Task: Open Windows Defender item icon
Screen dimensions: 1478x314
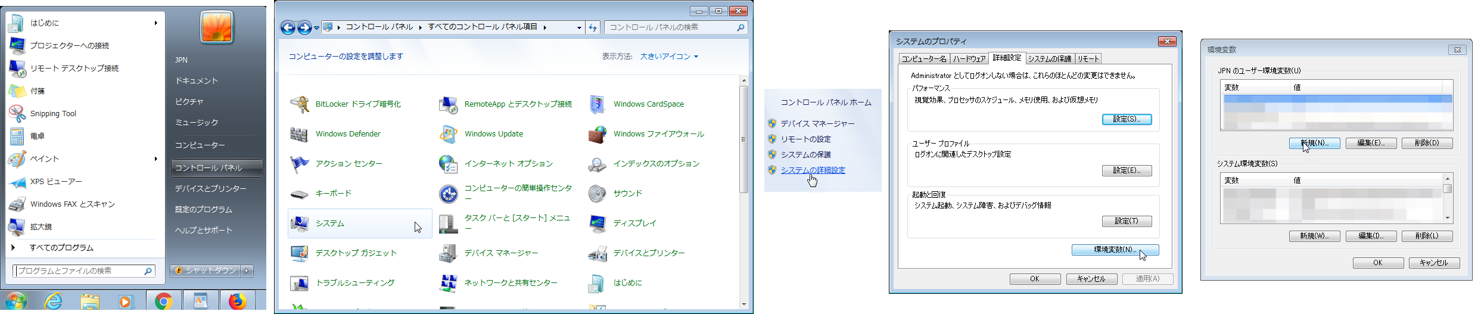Action: 299,134
